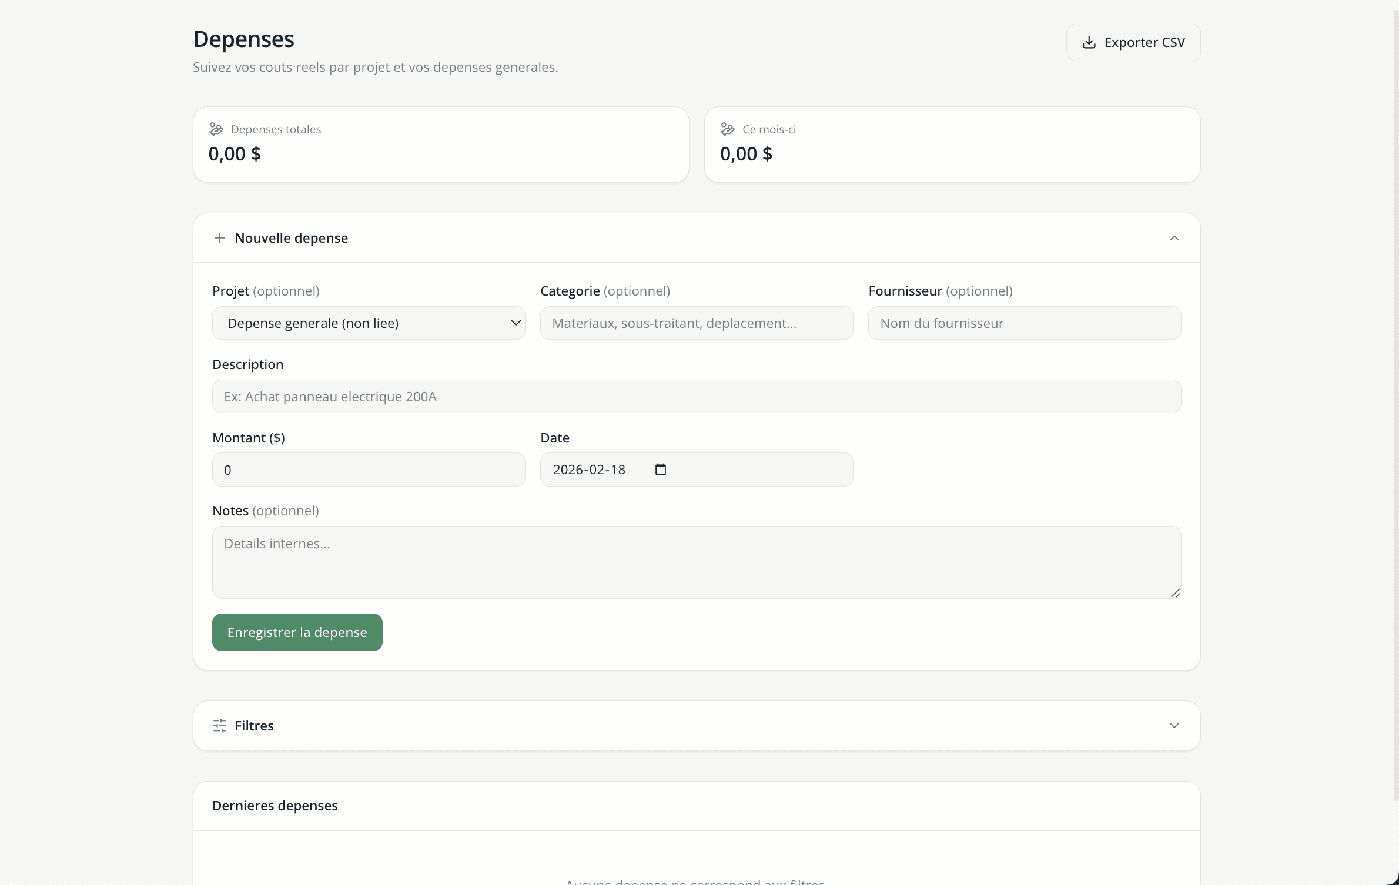Click the download icon beside Exporter CSV

coord(1089,42)
